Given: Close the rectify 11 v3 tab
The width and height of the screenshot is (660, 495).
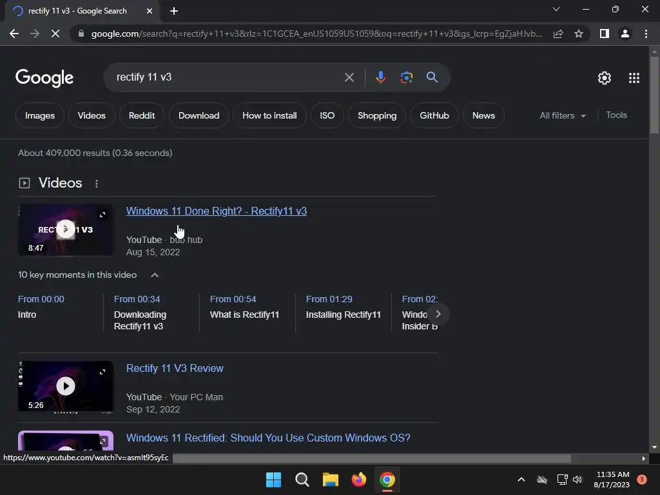Looking at the screenshot, I should tap(150, 11).
